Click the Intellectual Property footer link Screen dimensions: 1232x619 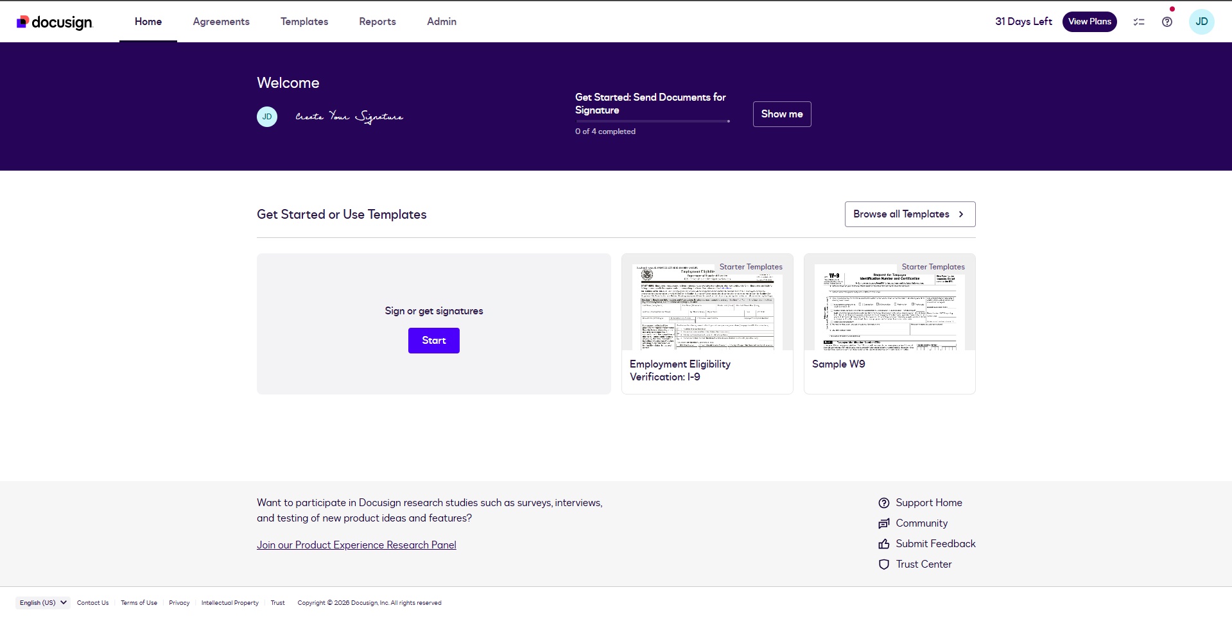click(x=230, y=603)
